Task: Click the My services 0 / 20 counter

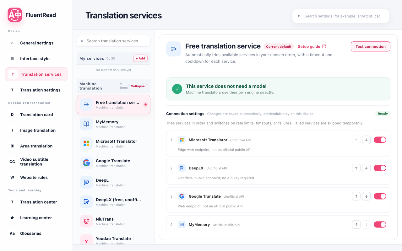Action: coord(111,58)
